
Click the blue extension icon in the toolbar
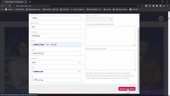(x=154, y=6)
